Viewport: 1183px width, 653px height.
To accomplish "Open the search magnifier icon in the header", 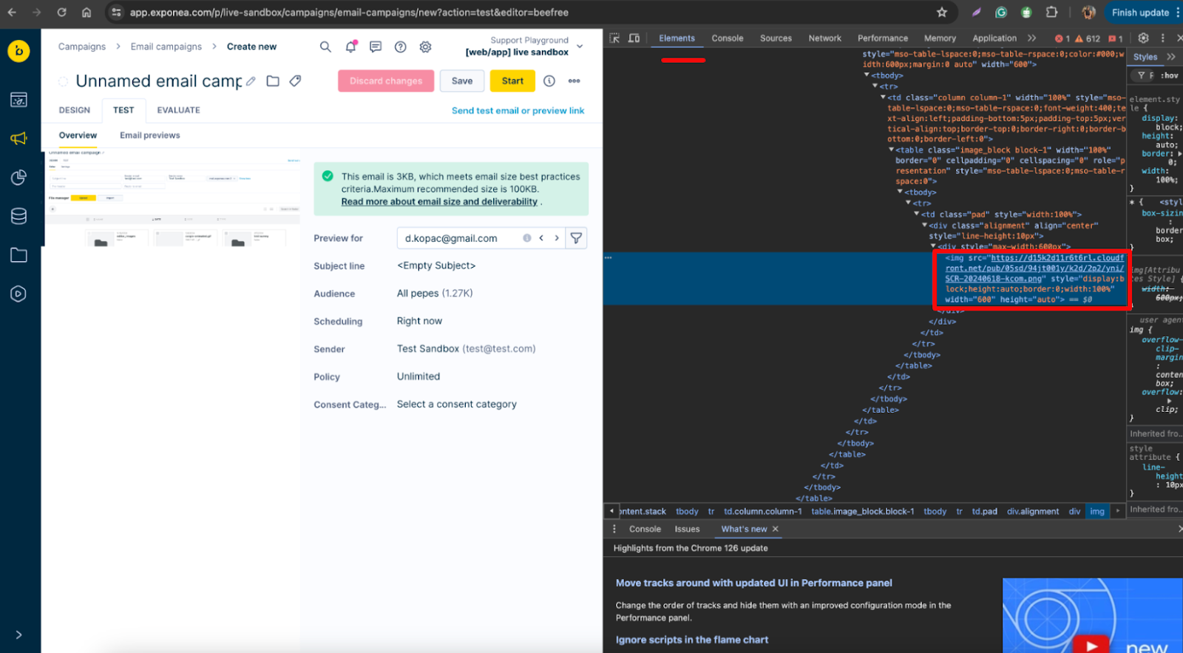I will pos(325,47).
